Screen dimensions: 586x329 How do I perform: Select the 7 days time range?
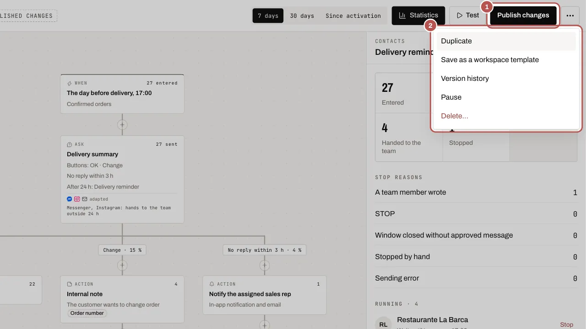tap(268, 16)
